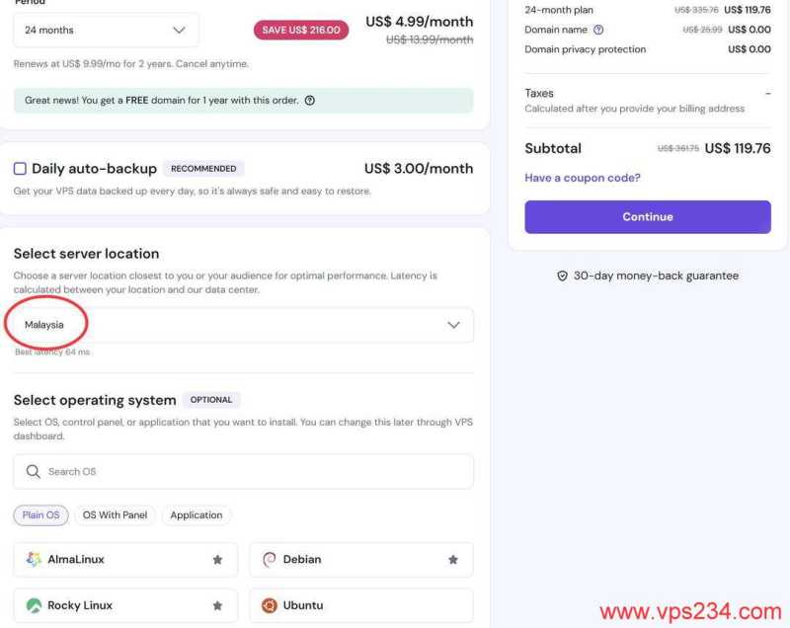790x628 pixels.
Task: Click the Continue button
Action: (x=647, y=216)
